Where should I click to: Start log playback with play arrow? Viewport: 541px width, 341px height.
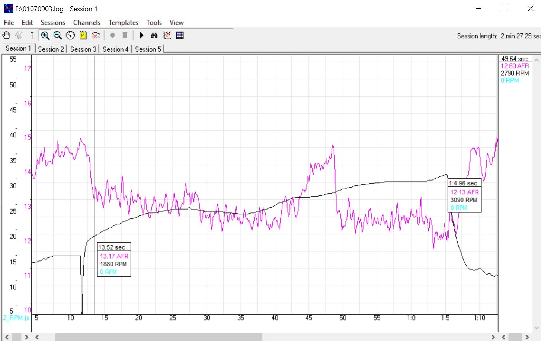(x=141, y=35)
